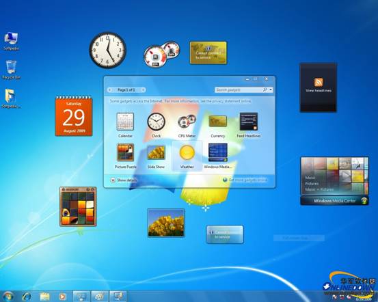This screenshot has width=378, height=302.
Task: Click the gold currency gadget on desktop
Action: click(x=208, y=53)
